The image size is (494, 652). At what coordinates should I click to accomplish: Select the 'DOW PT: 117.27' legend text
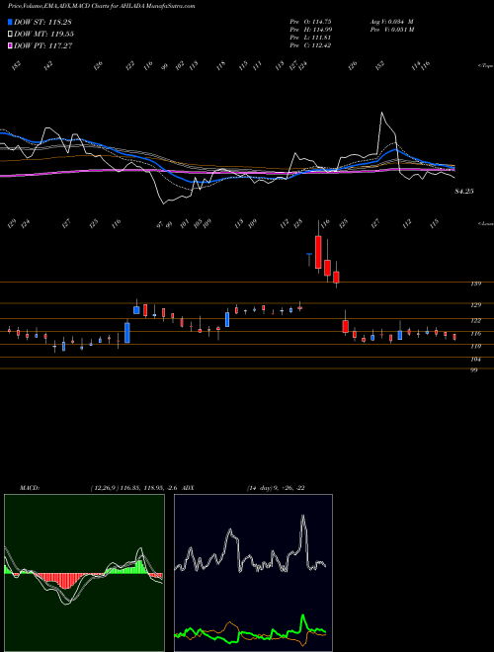coord(42,45)
